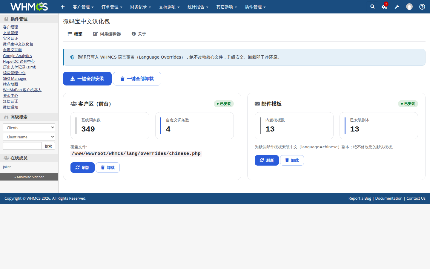Open the help question mark icon
Viewport: 430px width, 269px height.
point(422,7)
